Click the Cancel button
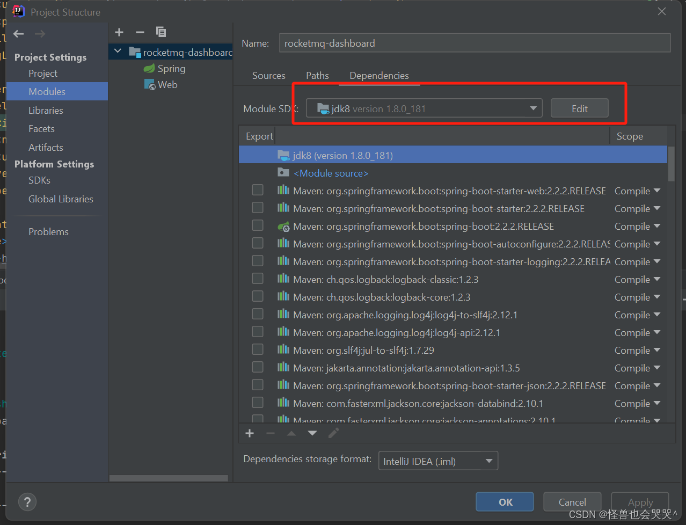686x525 pixels. (x=572, y=502)
